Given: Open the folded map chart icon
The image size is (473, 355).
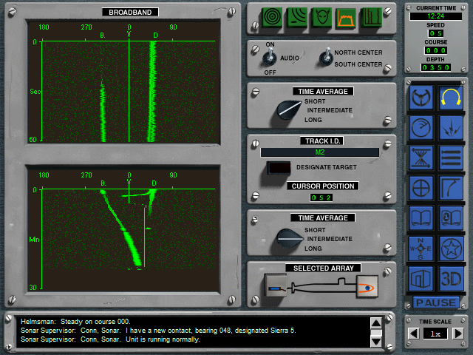Looking at the screenshot, I should (421, 279).
